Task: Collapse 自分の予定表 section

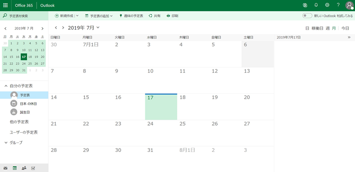Action: [x=6, y=86]
